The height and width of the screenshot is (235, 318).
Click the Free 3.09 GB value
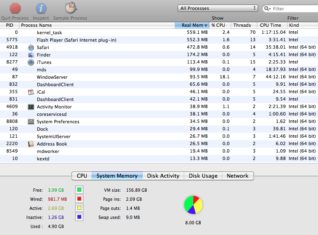56,190
